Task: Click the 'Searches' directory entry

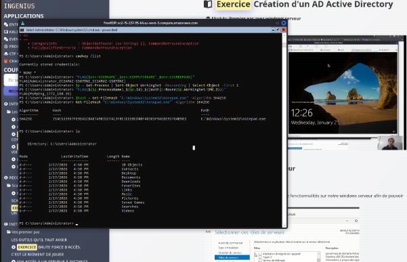Action: pyautogui.click(x=130, y=206)
